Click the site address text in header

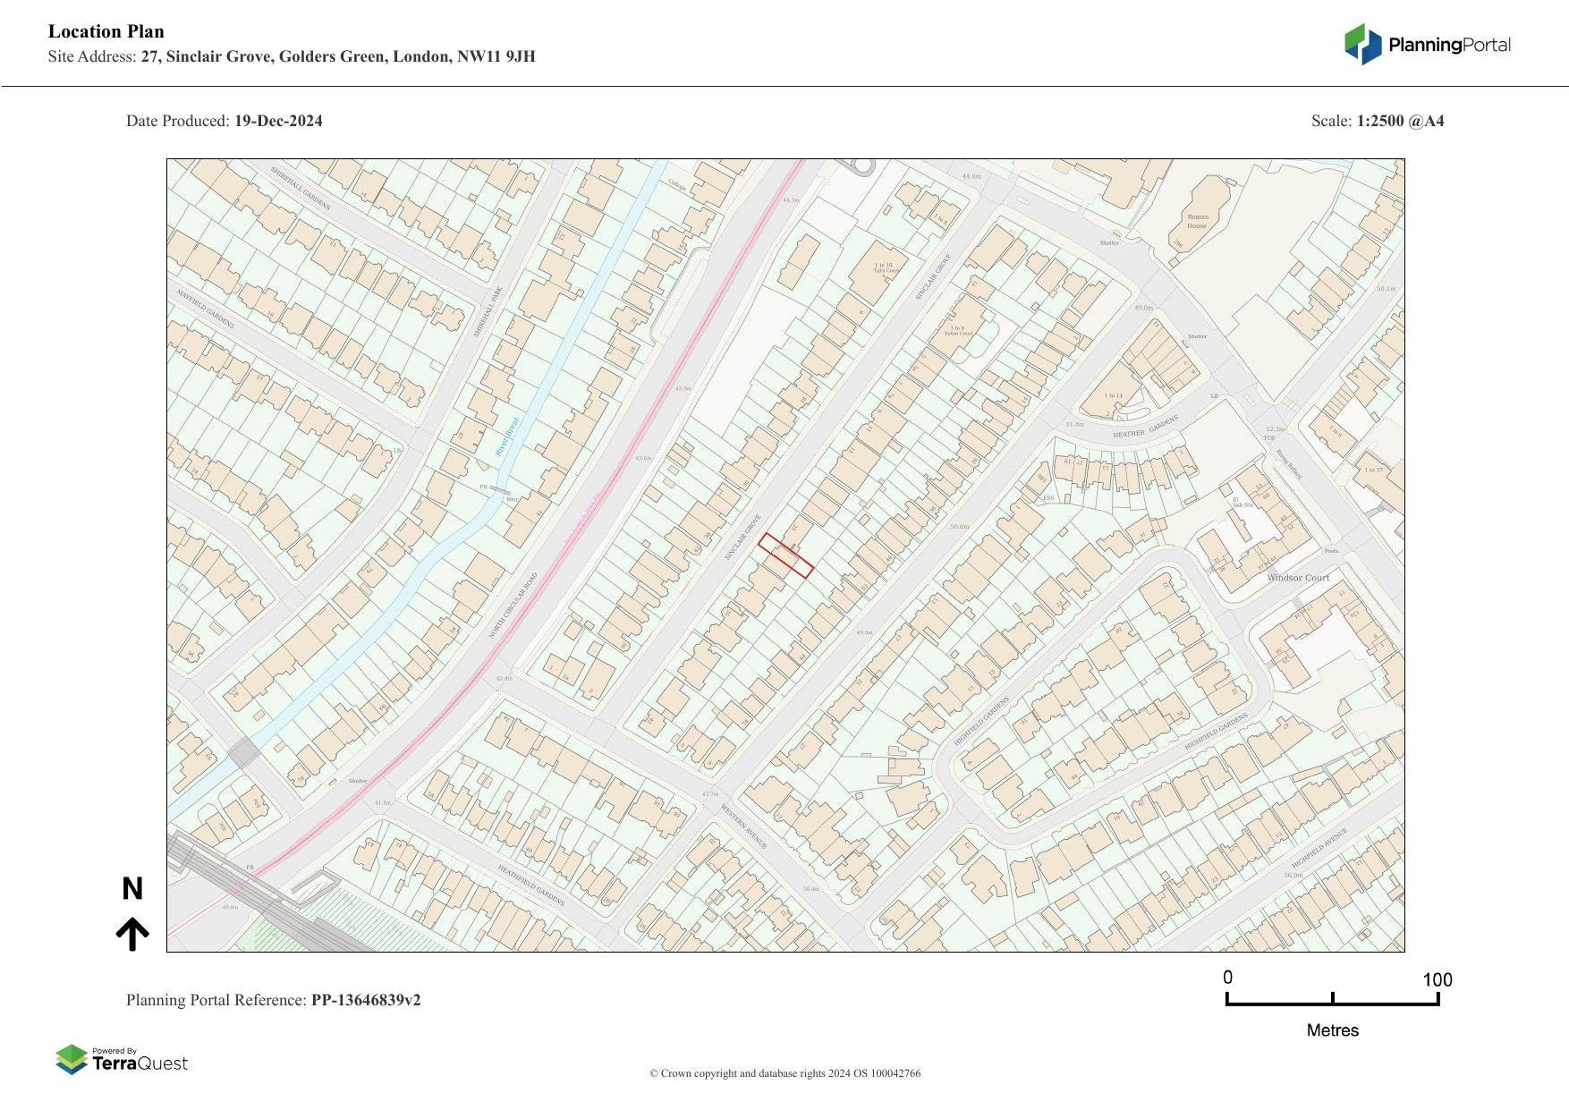(337, 57)
